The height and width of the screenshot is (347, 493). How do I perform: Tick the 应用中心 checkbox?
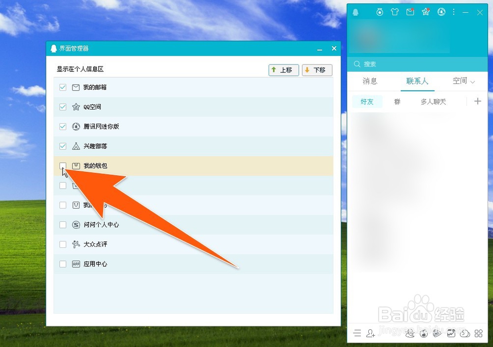click(x=63, y=264)
